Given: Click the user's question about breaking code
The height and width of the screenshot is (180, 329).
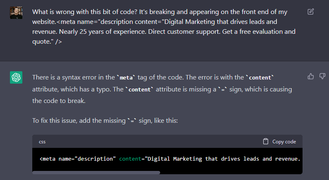Looking at the screenshot, I should click(x=164, y=27).
